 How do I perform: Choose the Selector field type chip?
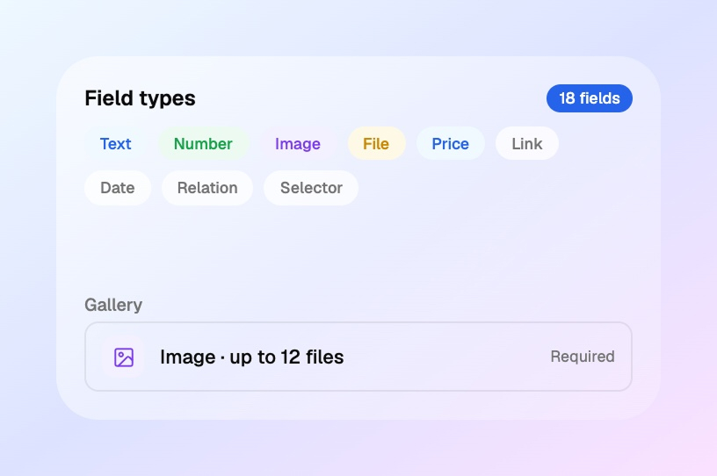[311, 188]
